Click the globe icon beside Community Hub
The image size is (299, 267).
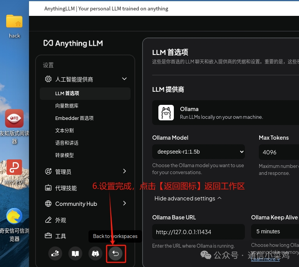(48, 204)
